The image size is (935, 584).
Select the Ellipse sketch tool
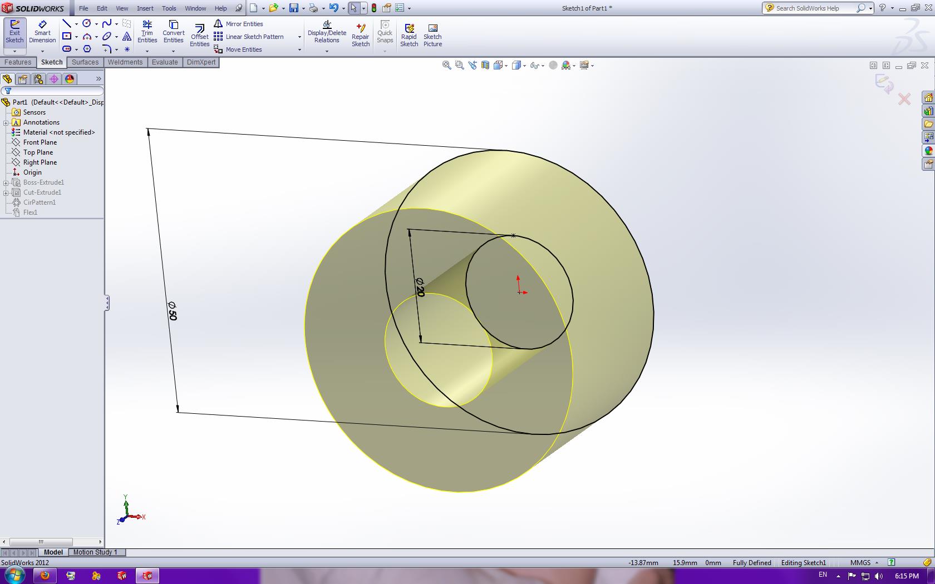107,36
